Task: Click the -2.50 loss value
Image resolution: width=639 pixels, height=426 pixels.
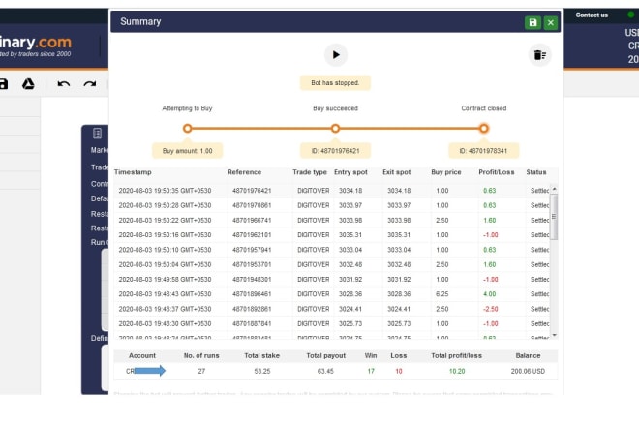Action: click(x=490, y=309)
